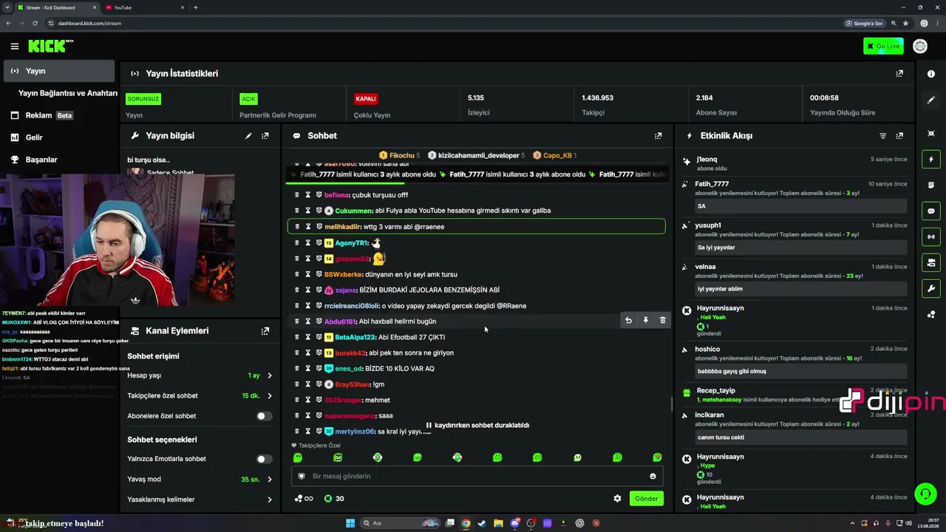The width and height of the screenshot is (946, 532).
Task: Click the info icon in right sidebar
Action: click(931, 74)
